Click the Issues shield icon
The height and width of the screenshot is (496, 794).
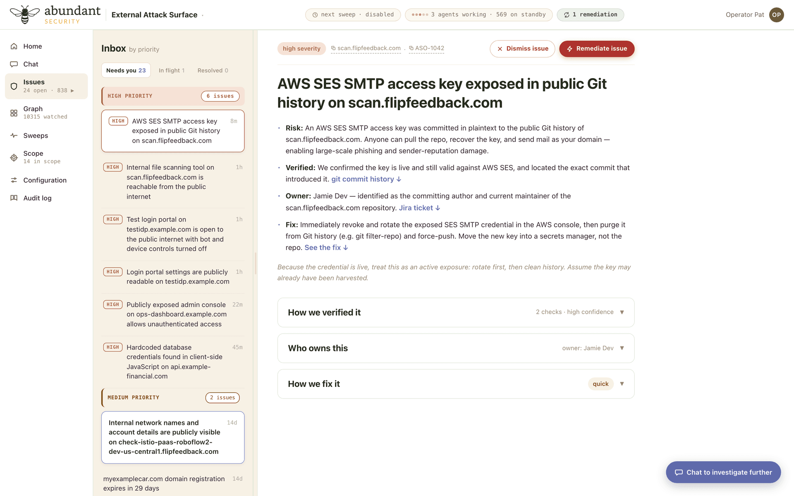pyautogui.click(x=14, y=86)
